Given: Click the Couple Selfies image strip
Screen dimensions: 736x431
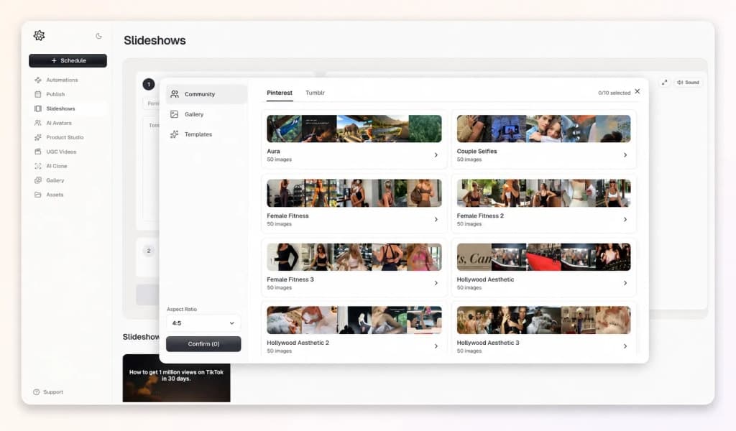Looking at the screenshot, I should pyautogui.click(x=543, y=129).
